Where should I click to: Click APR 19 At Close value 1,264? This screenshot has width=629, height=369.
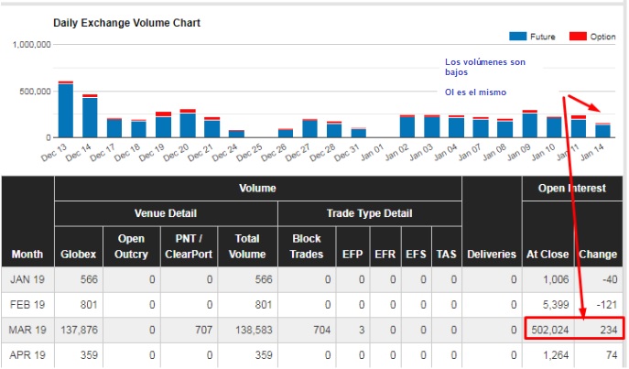[x=556, y=355]
